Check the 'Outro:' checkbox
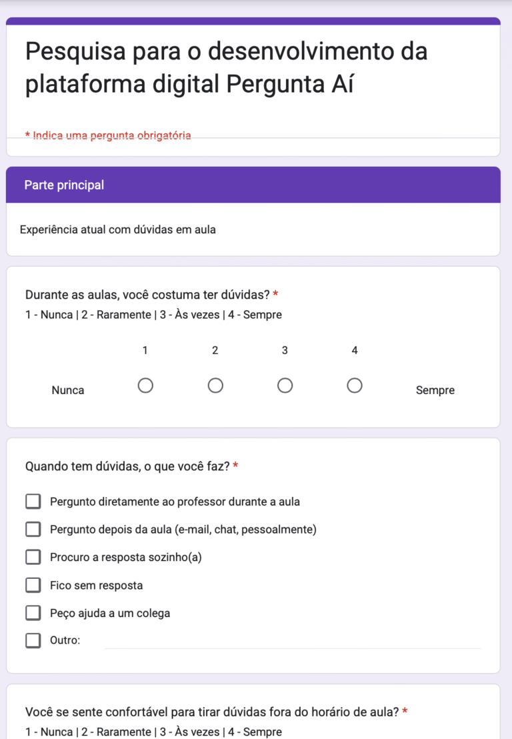The image size is (512, 739). click(33, 640)
